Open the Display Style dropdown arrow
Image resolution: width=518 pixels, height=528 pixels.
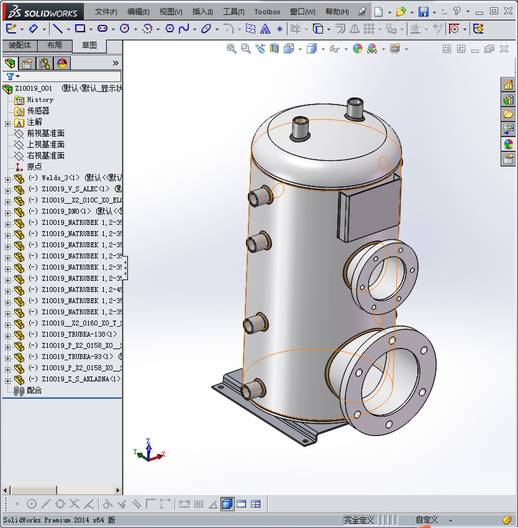click(323, 50)
